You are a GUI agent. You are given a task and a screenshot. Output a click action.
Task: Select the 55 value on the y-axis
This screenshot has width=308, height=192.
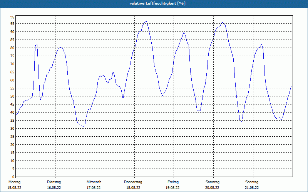click(x=12, y=88)
